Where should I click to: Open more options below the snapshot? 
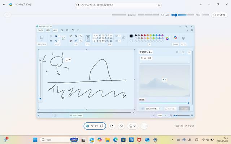[x=144, y=126]
